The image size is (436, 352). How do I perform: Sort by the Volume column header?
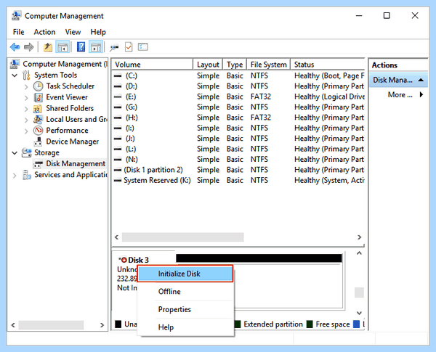click(152, 65)
